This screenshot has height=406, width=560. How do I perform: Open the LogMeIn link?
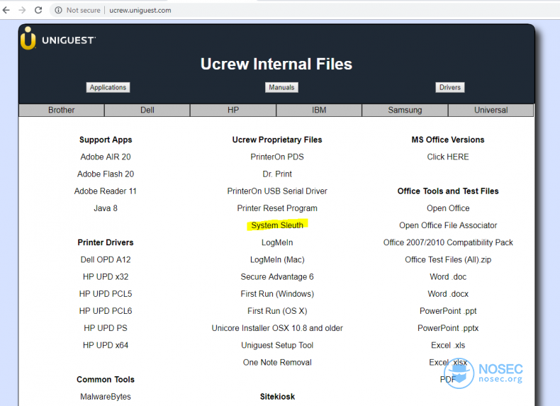[x=277, y=242]
